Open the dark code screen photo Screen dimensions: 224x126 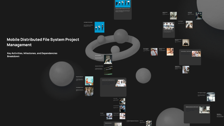108,70
